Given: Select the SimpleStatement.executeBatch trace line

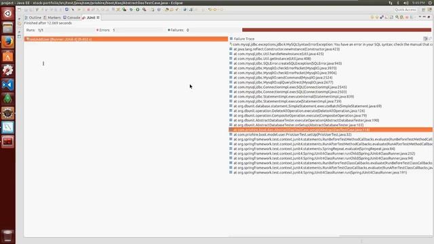Looking at the screenshot, I should (x=306, y=106).
